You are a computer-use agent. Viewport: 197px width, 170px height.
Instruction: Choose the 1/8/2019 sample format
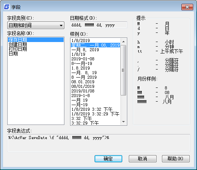point(95,40)
